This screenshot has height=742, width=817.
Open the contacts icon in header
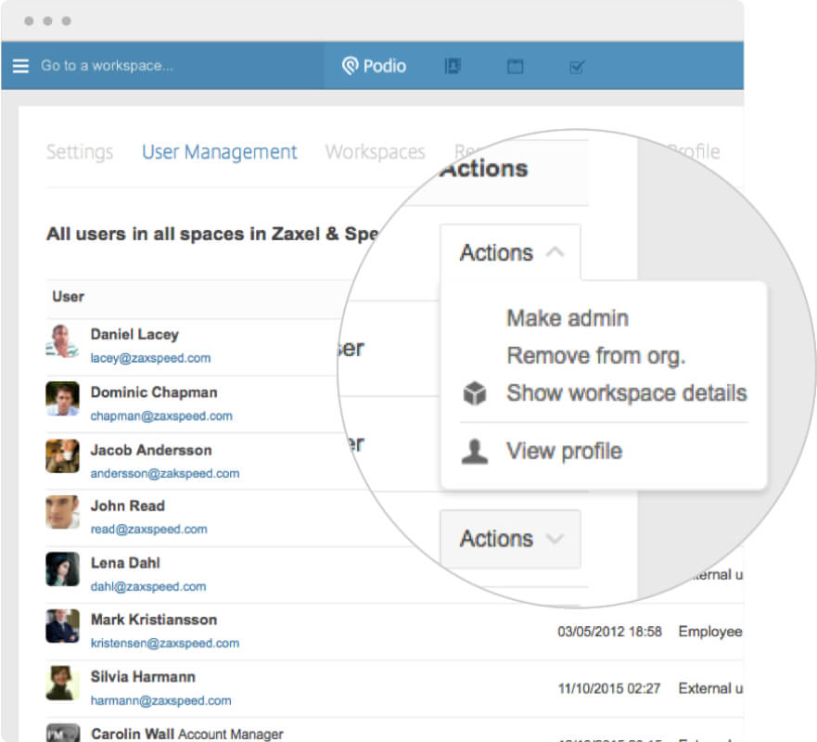coord(453,66)
